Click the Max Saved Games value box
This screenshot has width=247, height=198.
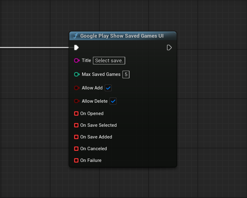pos(126,74)
